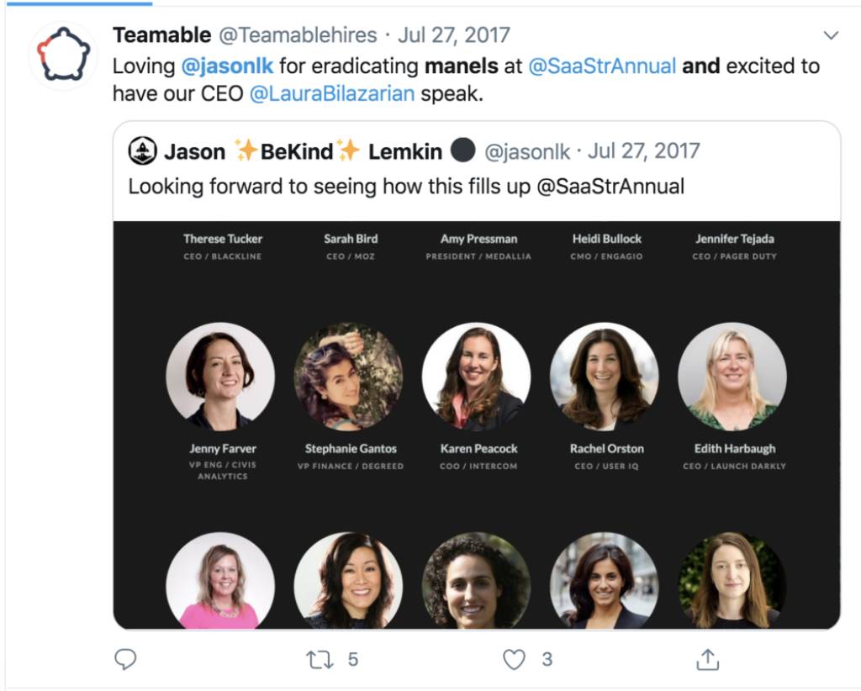861x691 pixels.
Task: Click Edith Harbaugh's speaker photo
Action: tap(732, 376)
